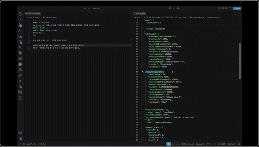
Task: Click sync changes cloud icon in status bar
Action: click(x=35, y=144)
